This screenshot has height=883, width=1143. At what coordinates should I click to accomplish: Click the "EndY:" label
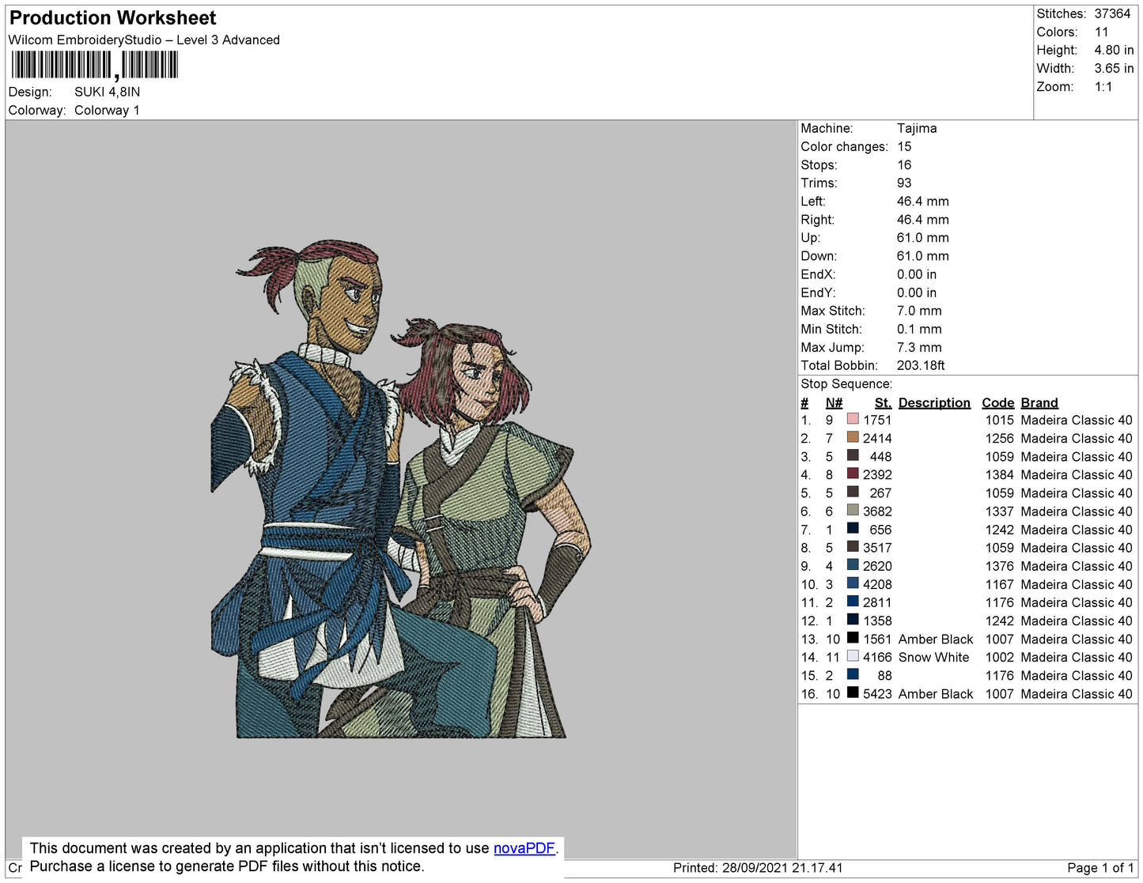[818, 292]
